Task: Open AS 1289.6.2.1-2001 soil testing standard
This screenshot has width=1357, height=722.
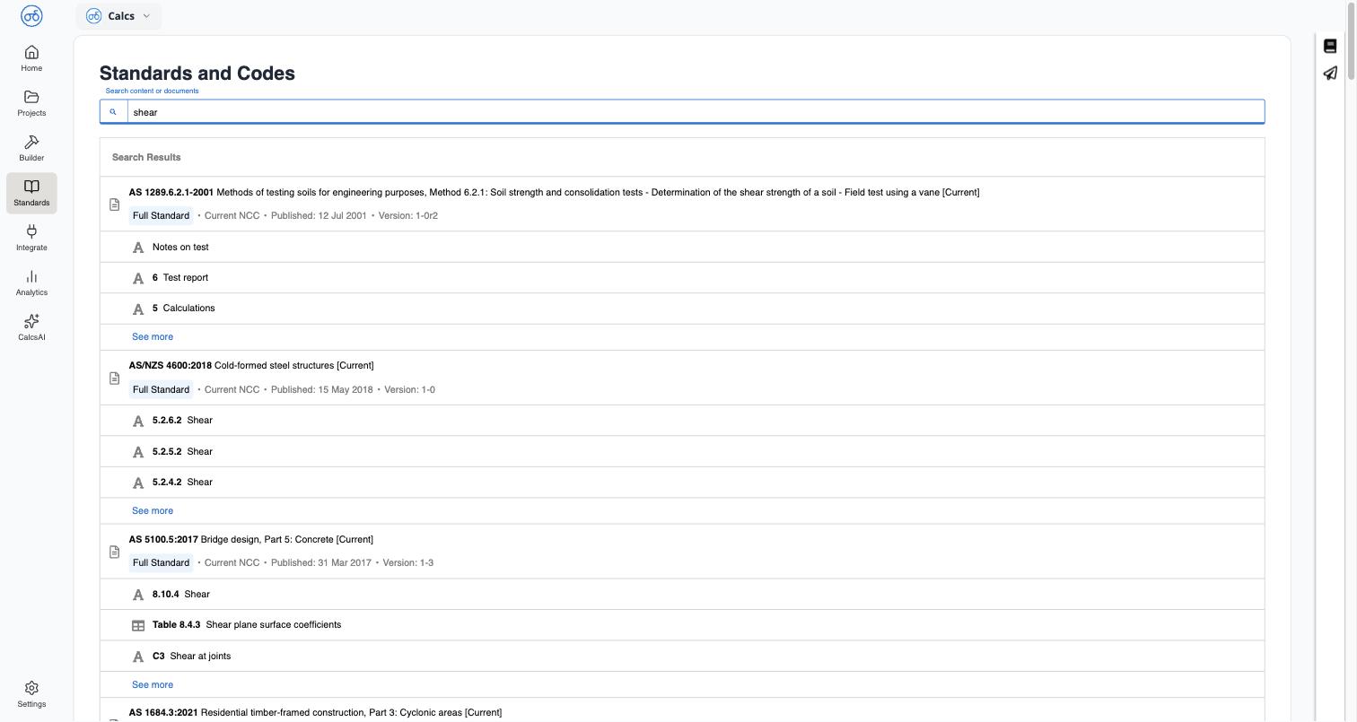Action: click(554, 192)
